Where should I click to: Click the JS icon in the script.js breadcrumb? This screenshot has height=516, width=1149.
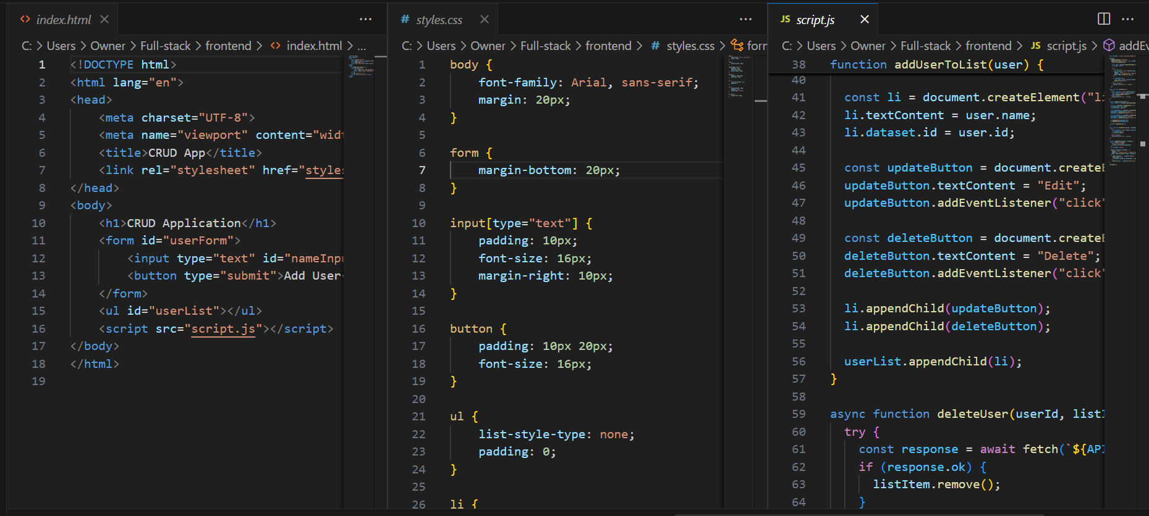pos(1036,46)
